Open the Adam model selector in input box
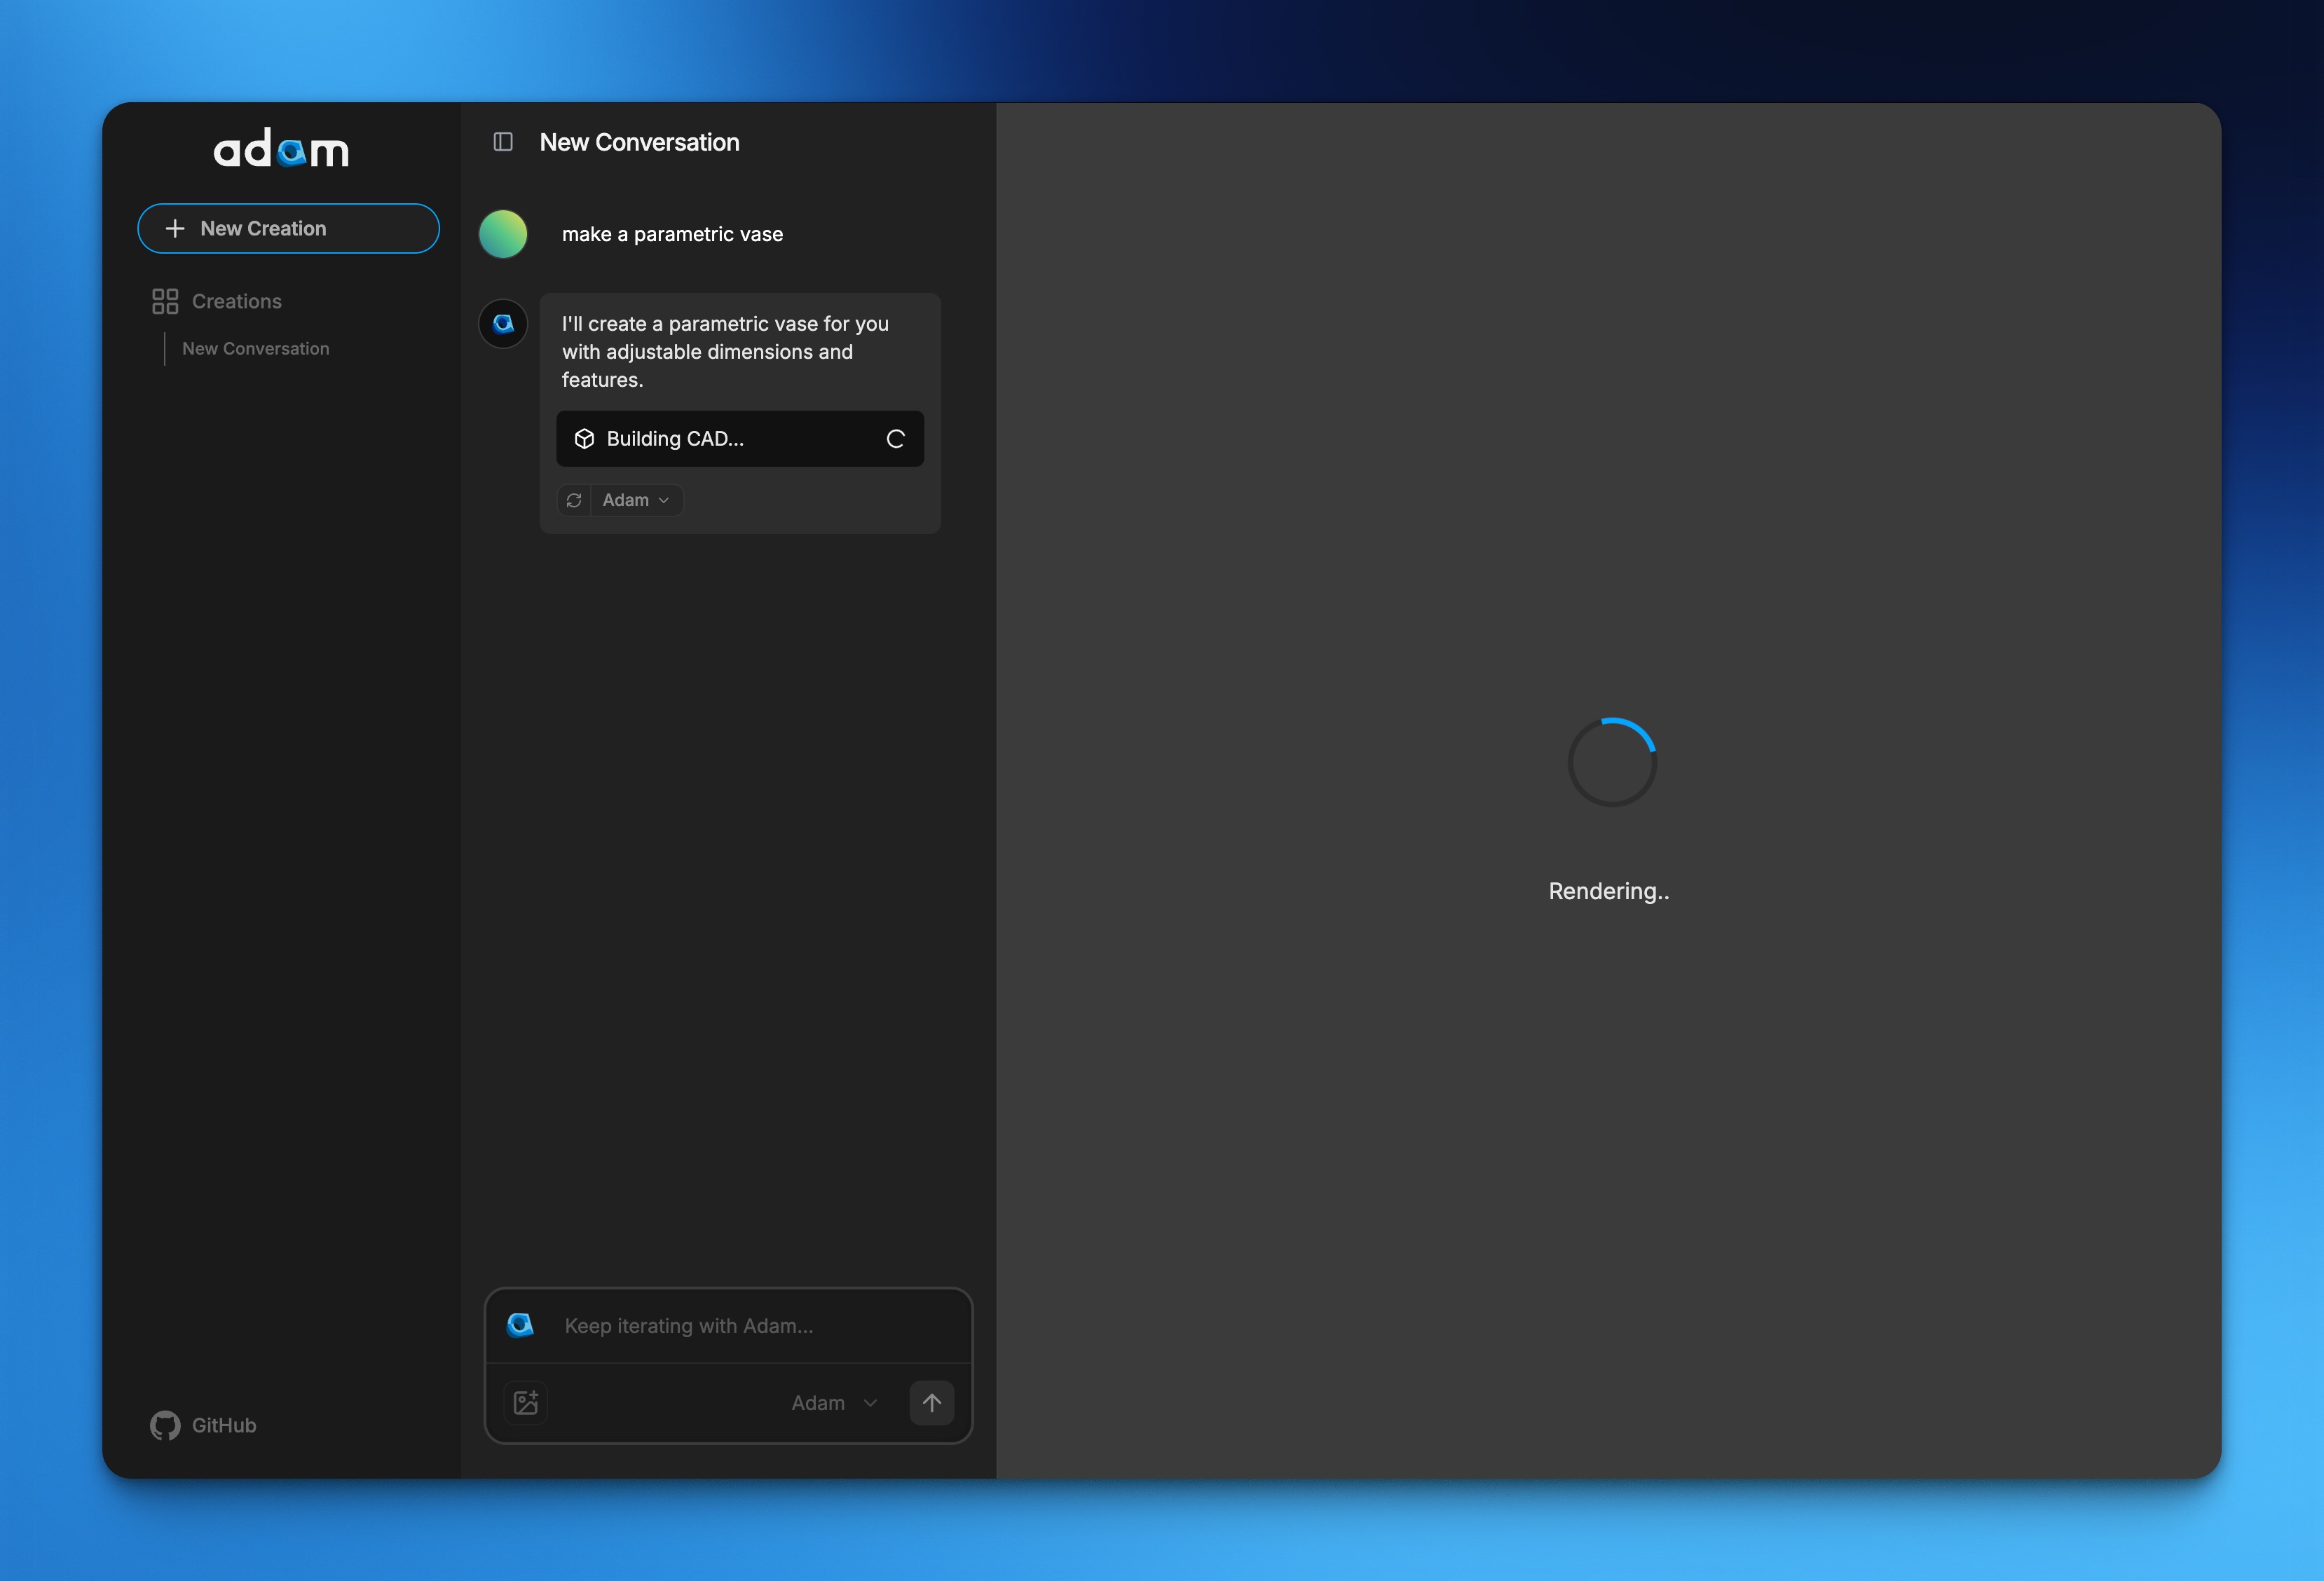The height and width of the screenshot is (1581, 2324). pos(833,1403)
